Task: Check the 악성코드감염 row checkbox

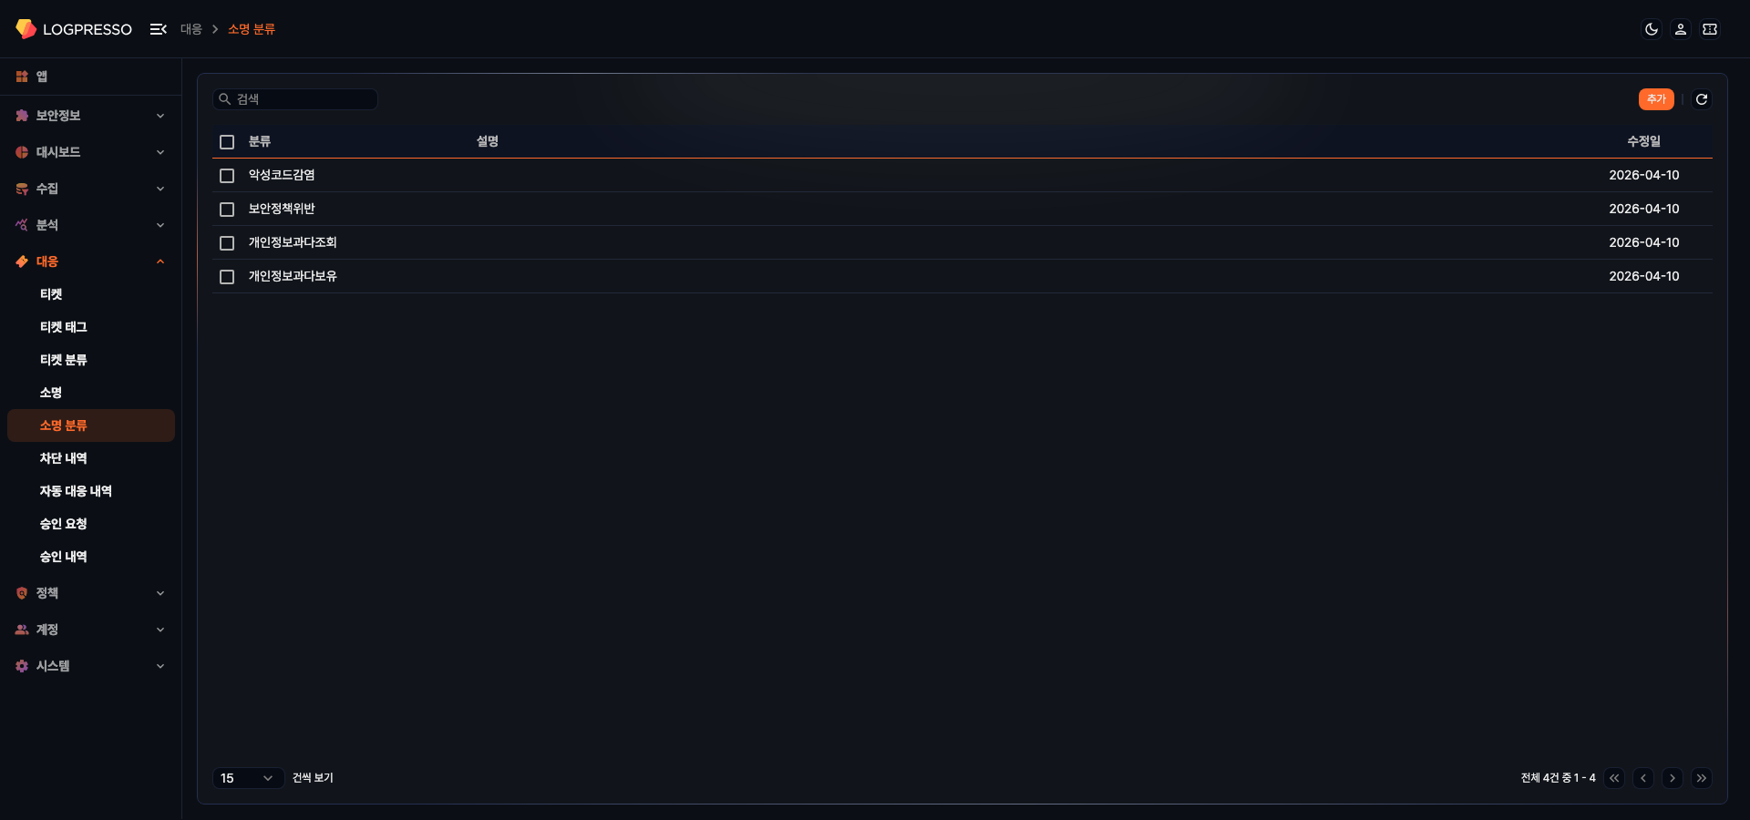Action: click(227, 176)
